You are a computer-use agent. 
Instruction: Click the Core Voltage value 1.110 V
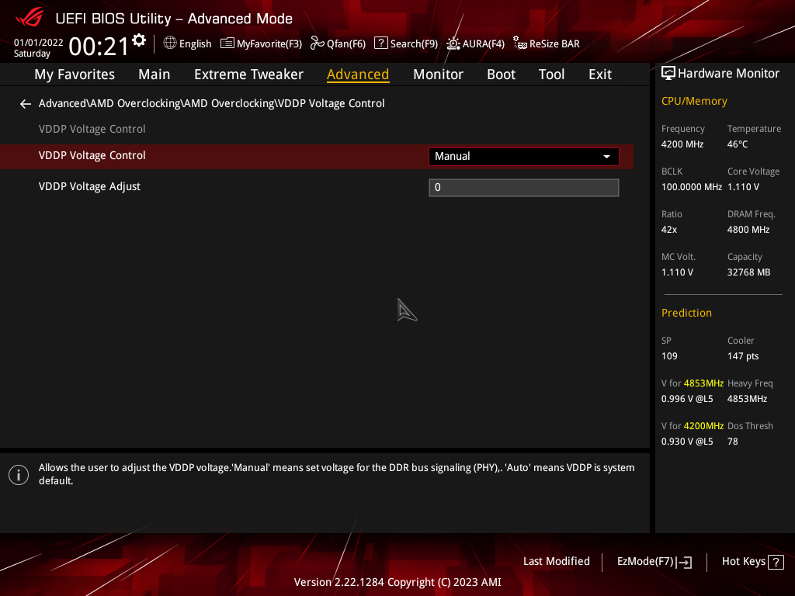pyautogui.click(x=743, y=187)
